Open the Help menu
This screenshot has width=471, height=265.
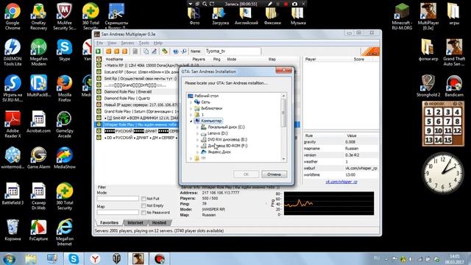click(158, 43)
